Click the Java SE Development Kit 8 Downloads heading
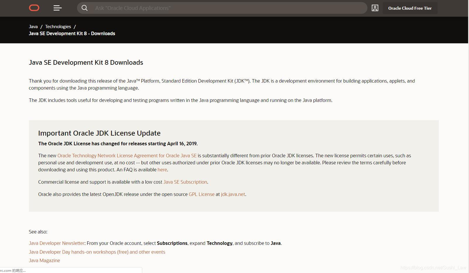This screenshot has width=469, height=273. pos(86,62)
